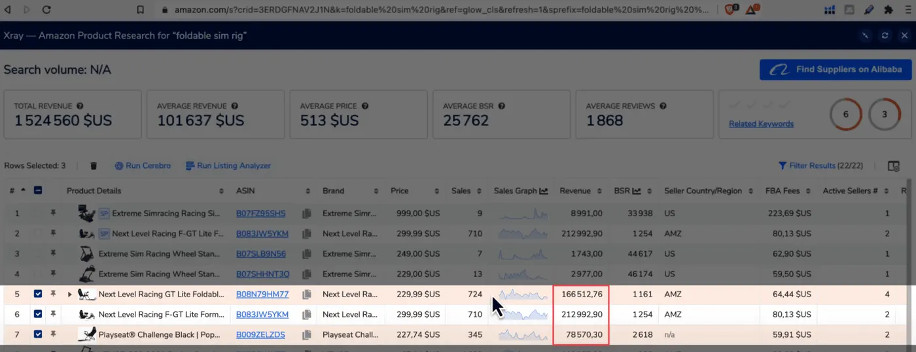Copy ASIN B009ZELZDS with the copy icon
The width and height of the screenshot is (916, 352).
tap(307, 335)
